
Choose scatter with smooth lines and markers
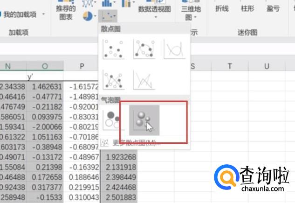tap(144, 49)
